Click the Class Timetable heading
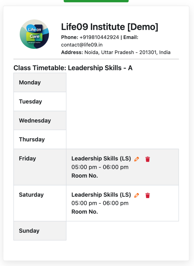Viewport: 194px width, 266px height. click(x=73, y=68)
